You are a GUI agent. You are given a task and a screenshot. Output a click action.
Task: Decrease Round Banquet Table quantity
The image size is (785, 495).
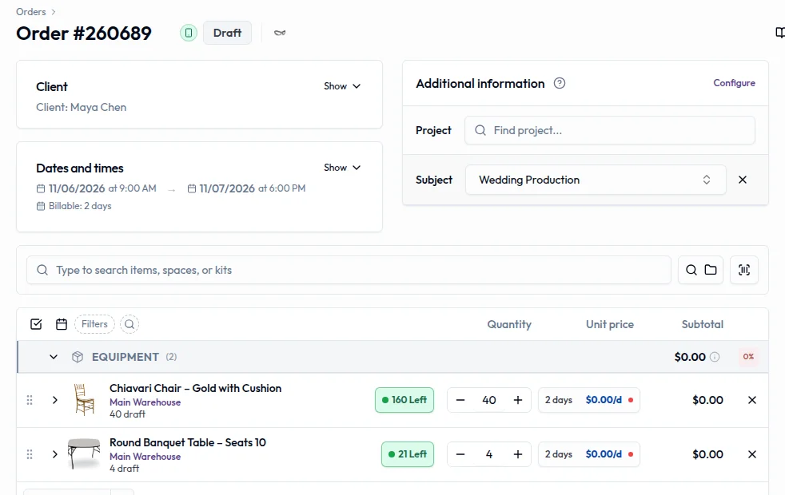click(460, 454)
